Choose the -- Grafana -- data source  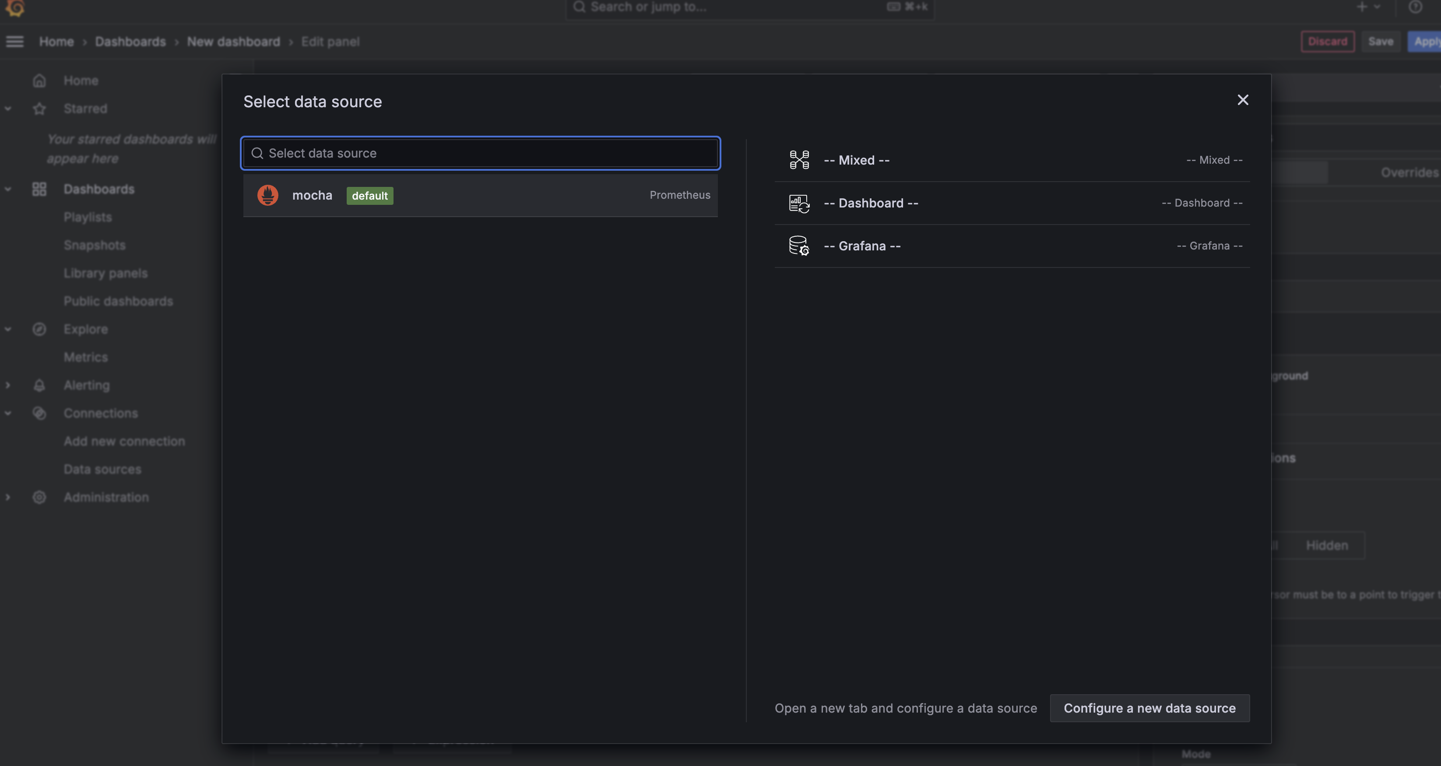coord(1012,246)
